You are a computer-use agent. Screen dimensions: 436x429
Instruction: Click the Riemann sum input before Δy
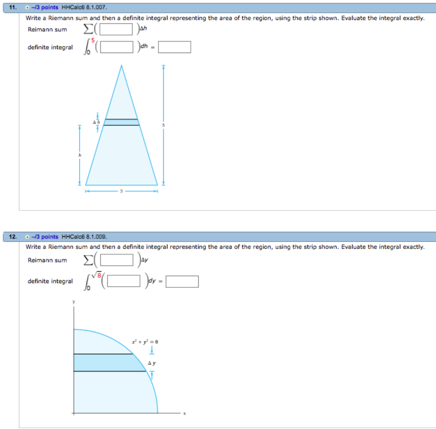coord(117,260)
